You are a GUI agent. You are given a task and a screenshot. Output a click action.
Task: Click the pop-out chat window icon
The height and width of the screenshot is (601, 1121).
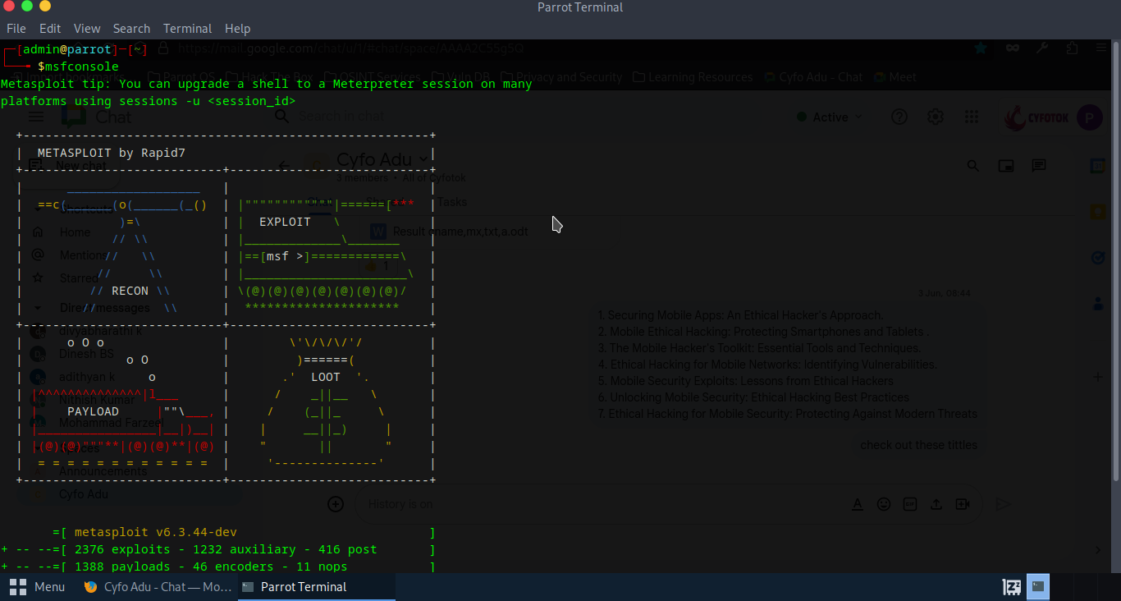pyautogui.click(x=1006, y=166)
